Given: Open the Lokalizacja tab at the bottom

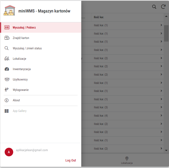Looking at the screenshot, I should [127, 160].
